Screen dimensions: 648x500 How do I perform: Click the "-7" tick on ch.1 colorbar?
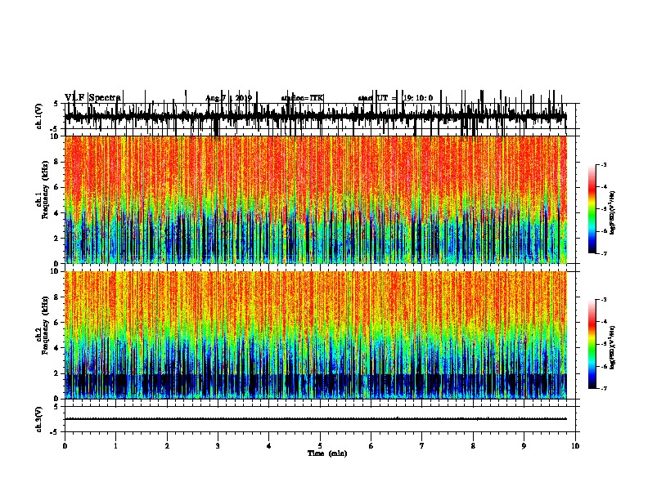(604, 253)
